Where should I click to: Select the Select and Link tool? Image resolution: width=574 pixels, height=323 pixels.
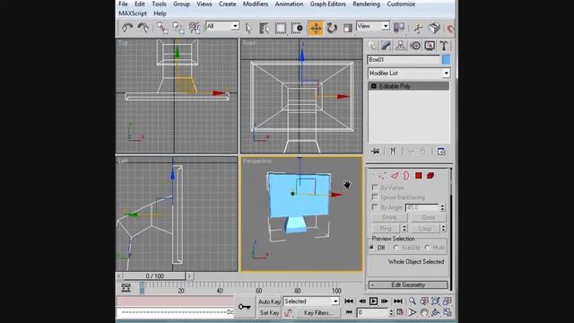point(162,28)
